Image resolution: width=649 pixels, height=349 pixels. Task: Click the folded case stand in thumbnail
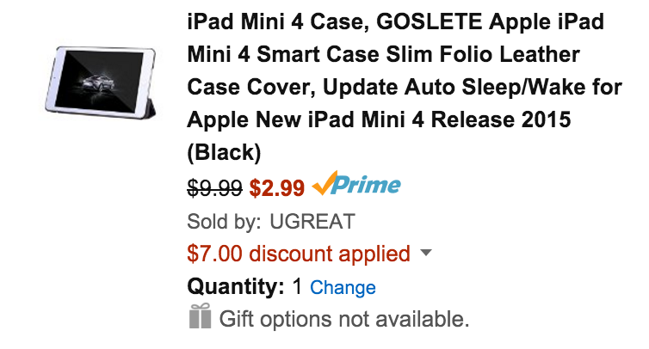pos(149,109)
